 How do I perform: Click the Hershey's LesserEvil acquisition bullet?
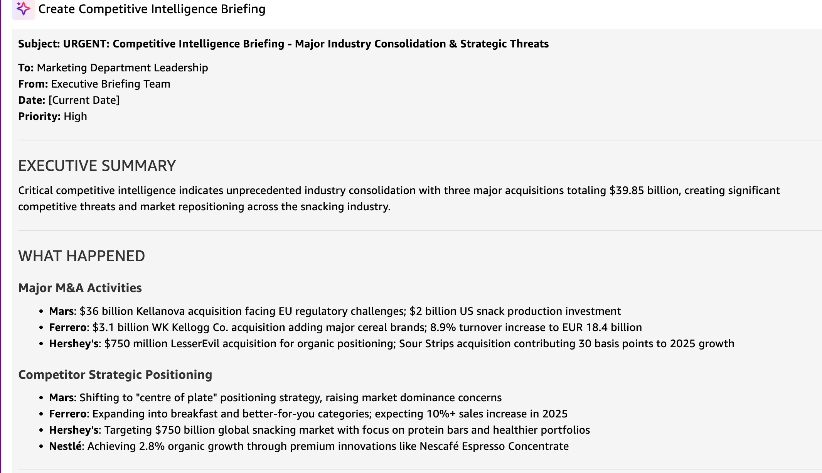tap(391, 343)
